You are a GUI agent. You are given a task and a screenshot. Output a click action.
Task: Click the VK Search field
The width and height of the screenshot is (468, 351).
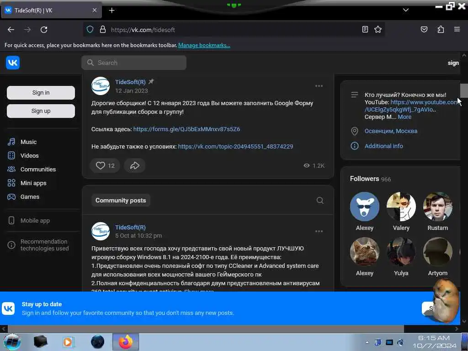pyautogui.click(x=134, y=63)
